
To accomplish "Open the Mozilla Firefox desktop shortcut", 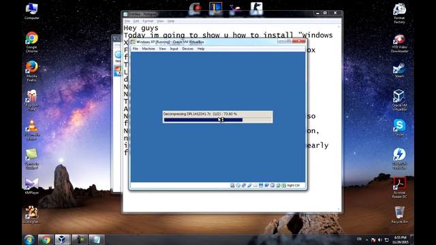I will tap(32, 71).
